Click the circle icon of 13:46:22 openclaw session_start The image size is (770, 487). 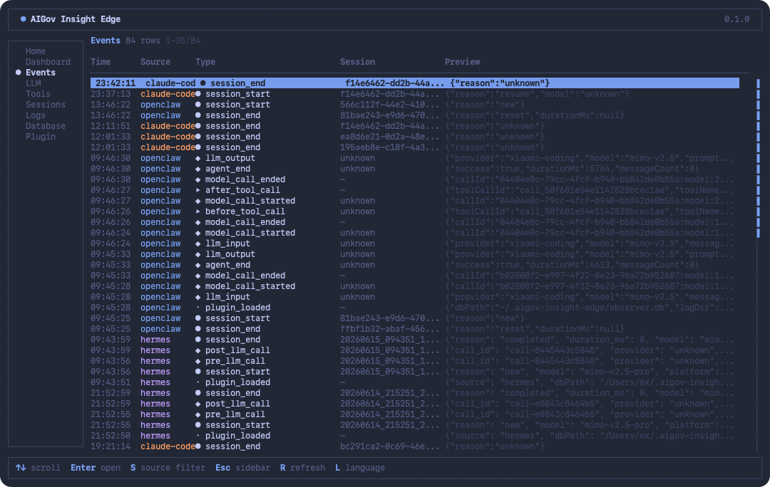198,105
